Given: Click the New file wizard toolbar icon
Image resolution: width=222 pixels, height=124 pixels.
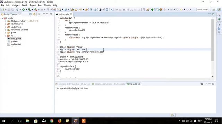Looking at the screenshot, I should click(3, 10).
